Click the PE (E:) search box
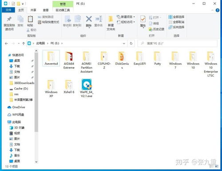Image resolution: width=222 pixels, height=171 pixels. [x=178, y=43]
